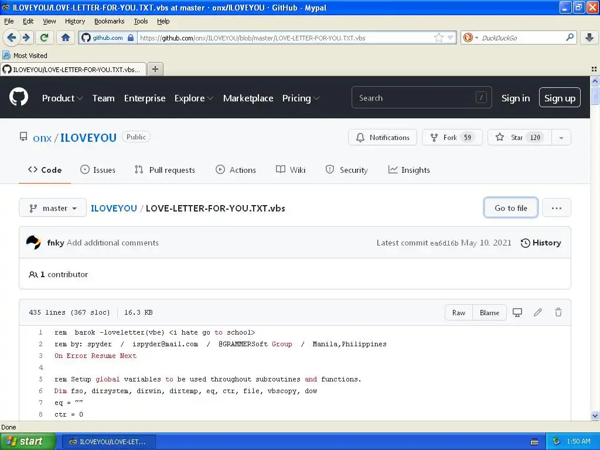
Task: Open the Bookmarks menu
Action: coord(109,21)
